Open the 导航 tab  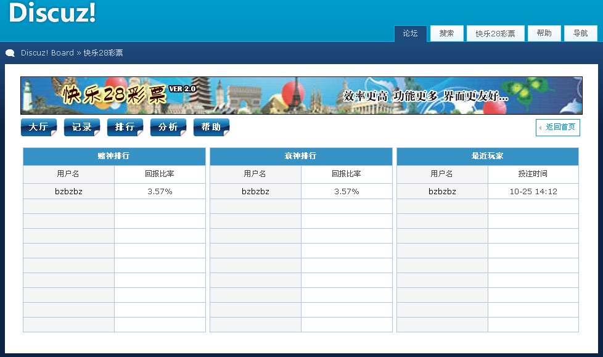[x=580, y=33]
